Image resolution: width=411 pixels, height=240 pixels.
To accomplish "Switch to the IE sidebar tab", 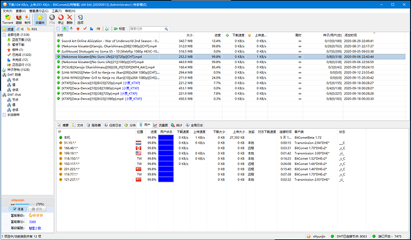I will pyautogui.click(x=20, y=29).
